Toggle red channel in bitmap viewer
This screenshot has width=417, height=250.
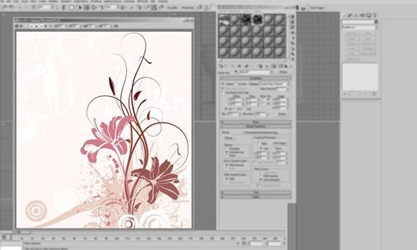point(32,26)
